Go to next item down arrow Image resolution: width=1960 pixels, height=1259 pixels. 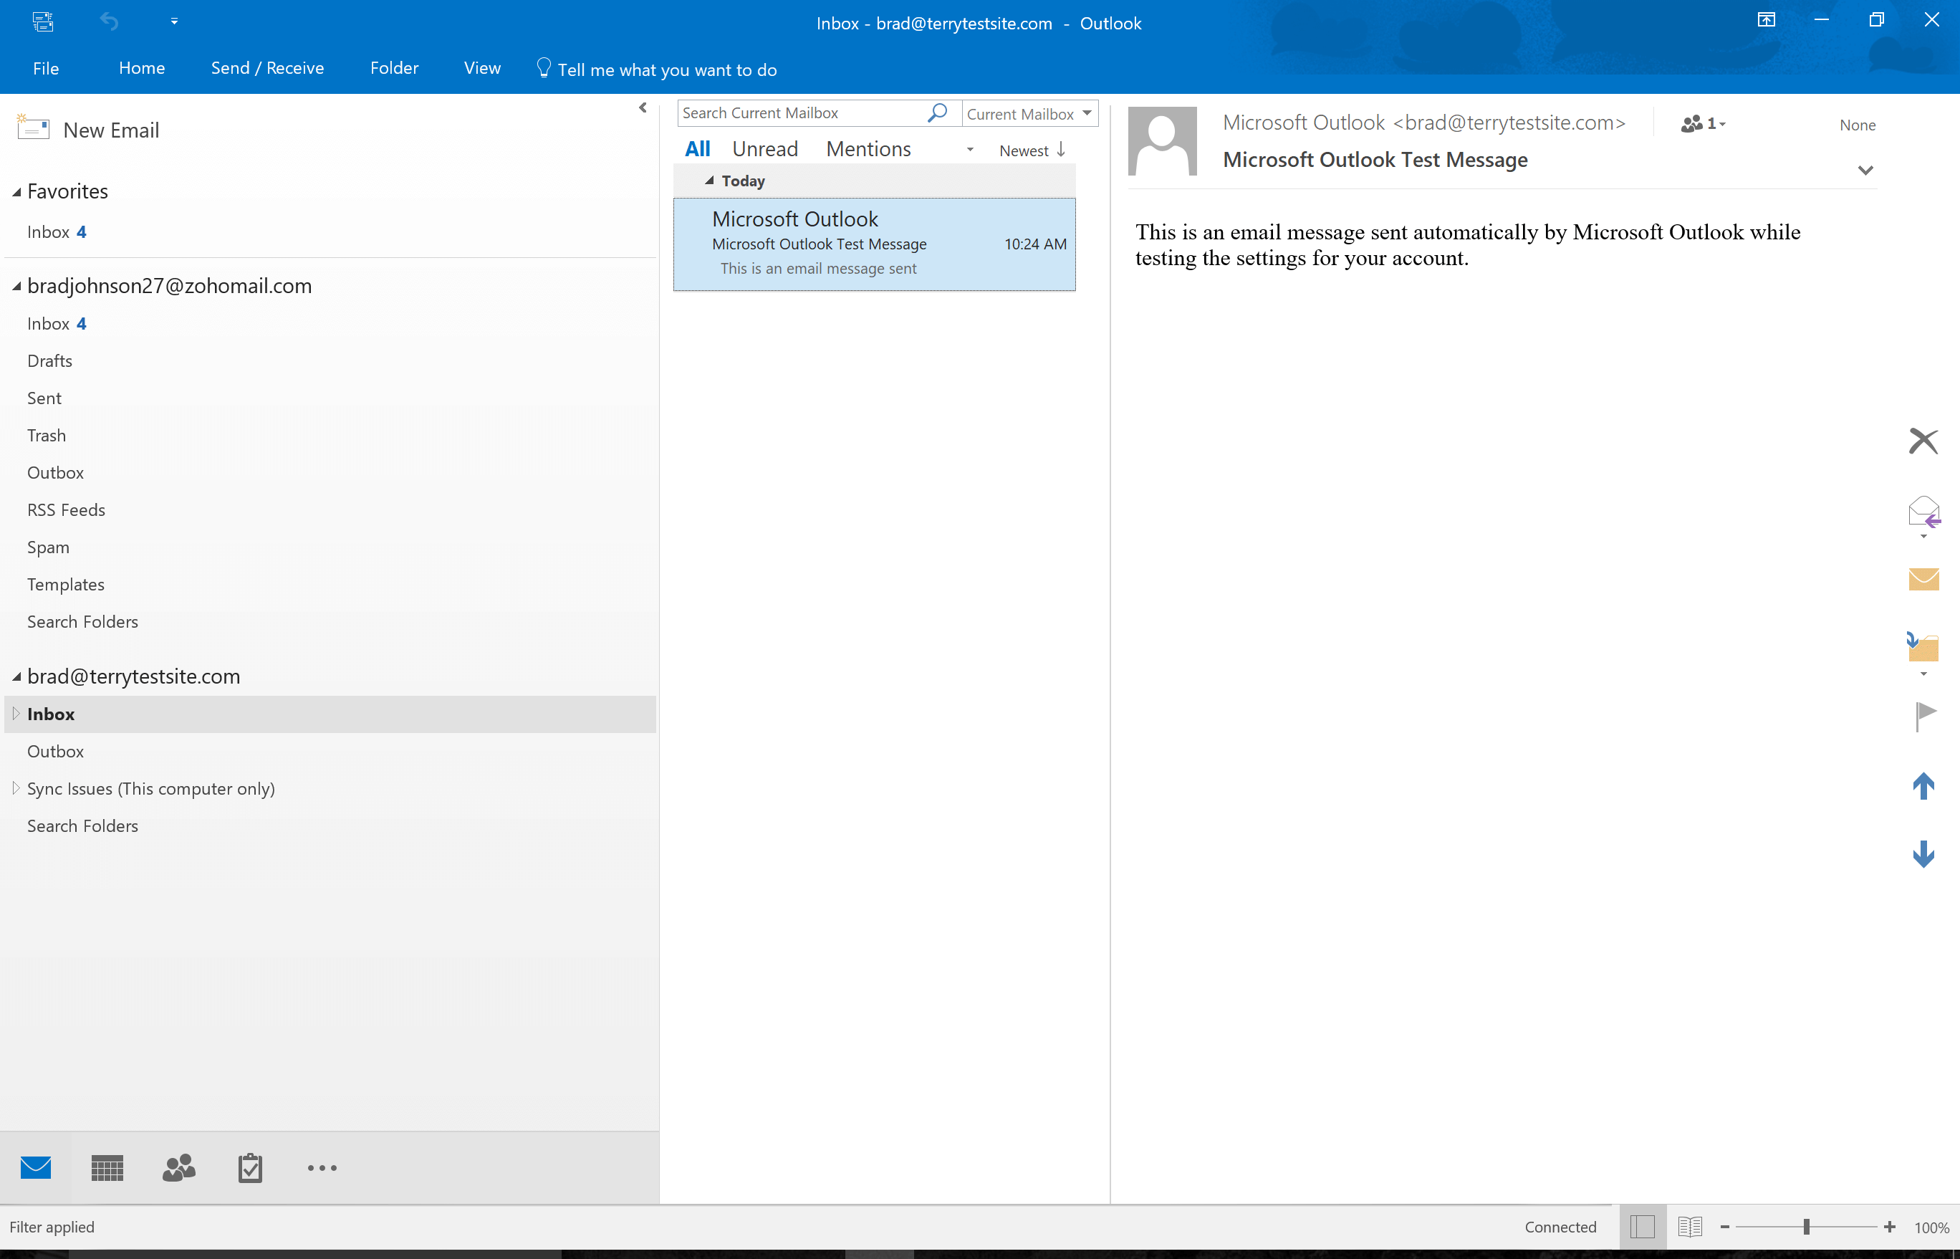coord(1924,854)
